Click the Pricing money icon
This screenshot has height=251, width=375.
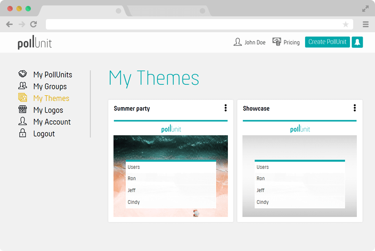[x=276, y=42]
